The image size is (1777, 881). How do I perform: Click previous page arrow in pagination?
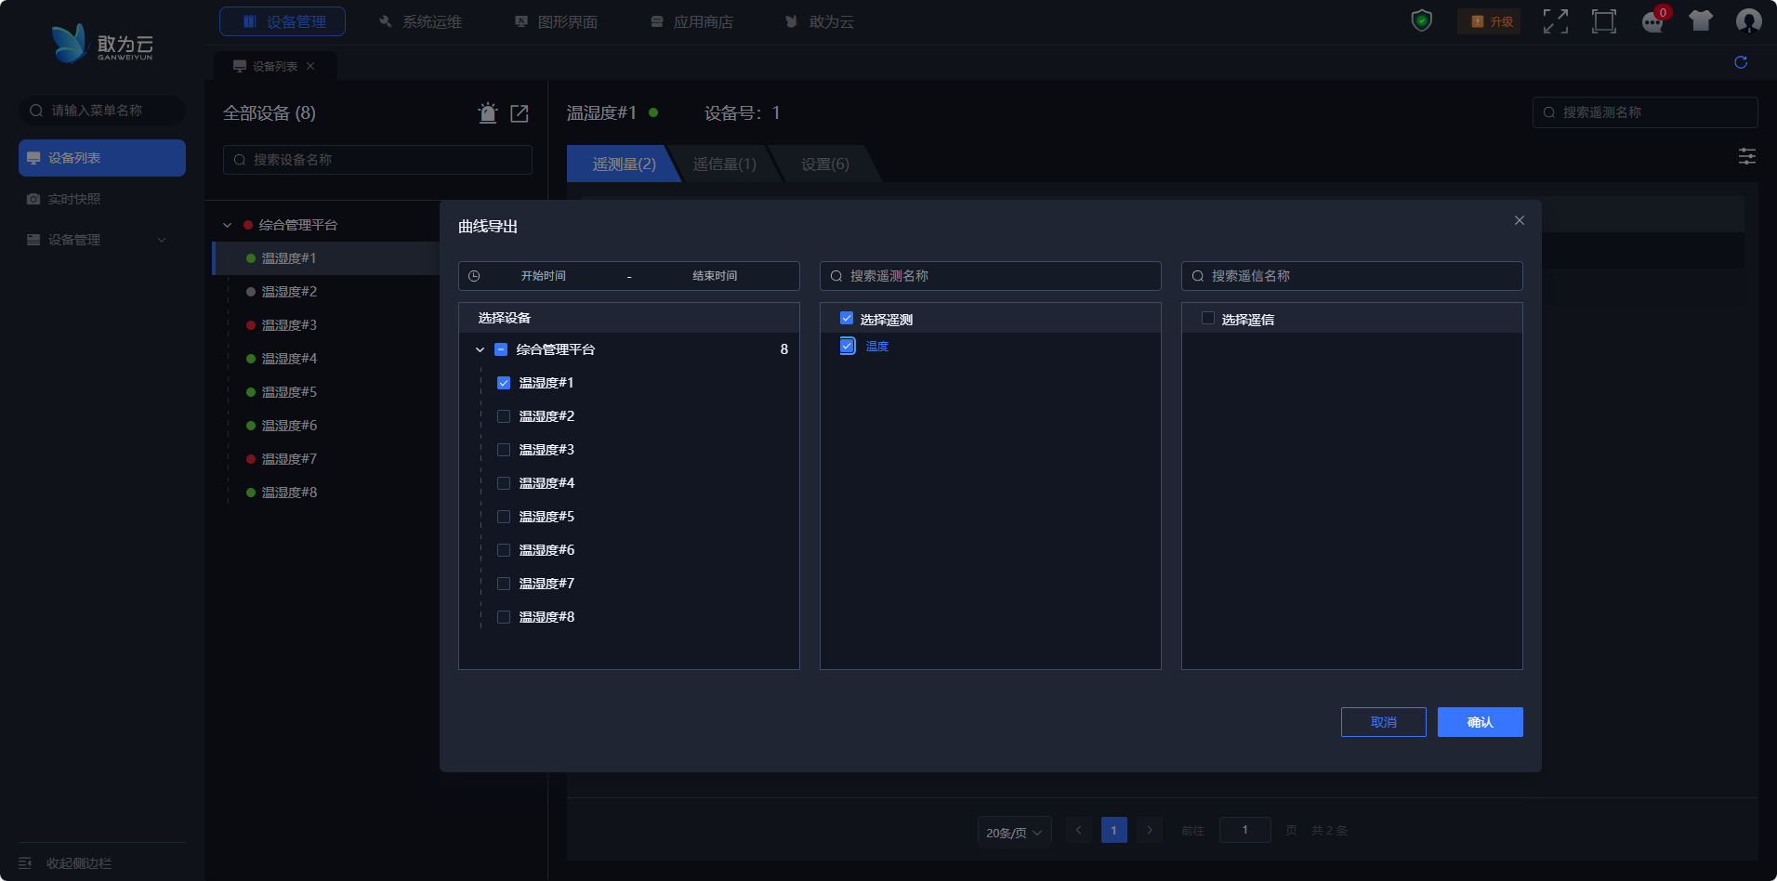click(1079, 830)
